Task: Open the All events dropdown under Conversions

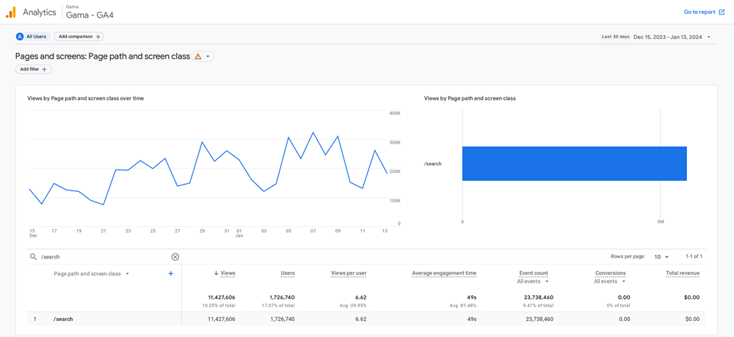Action: 610,281
